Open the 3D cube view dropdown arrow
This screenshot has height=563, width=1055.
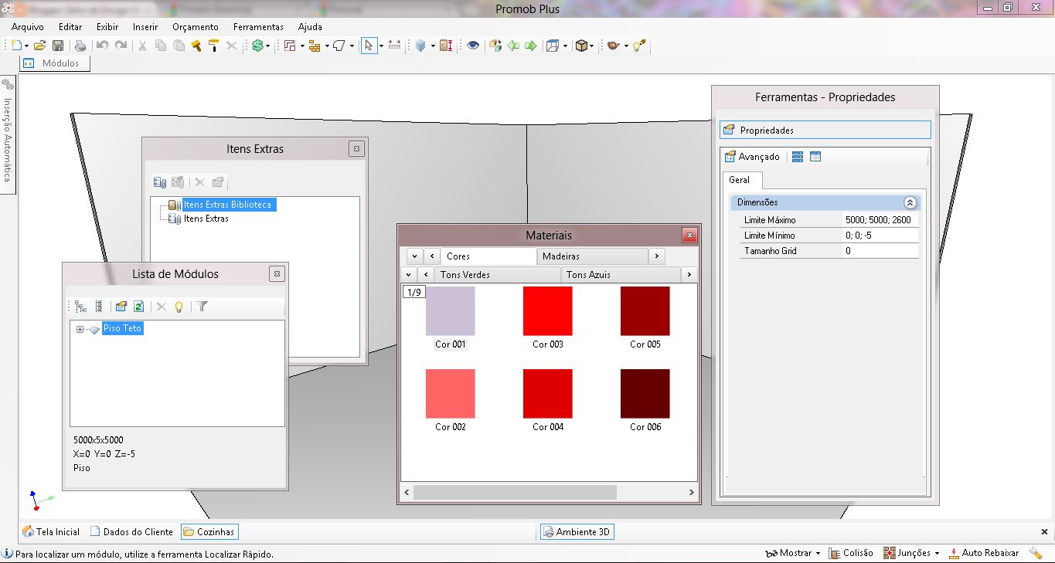593,46
